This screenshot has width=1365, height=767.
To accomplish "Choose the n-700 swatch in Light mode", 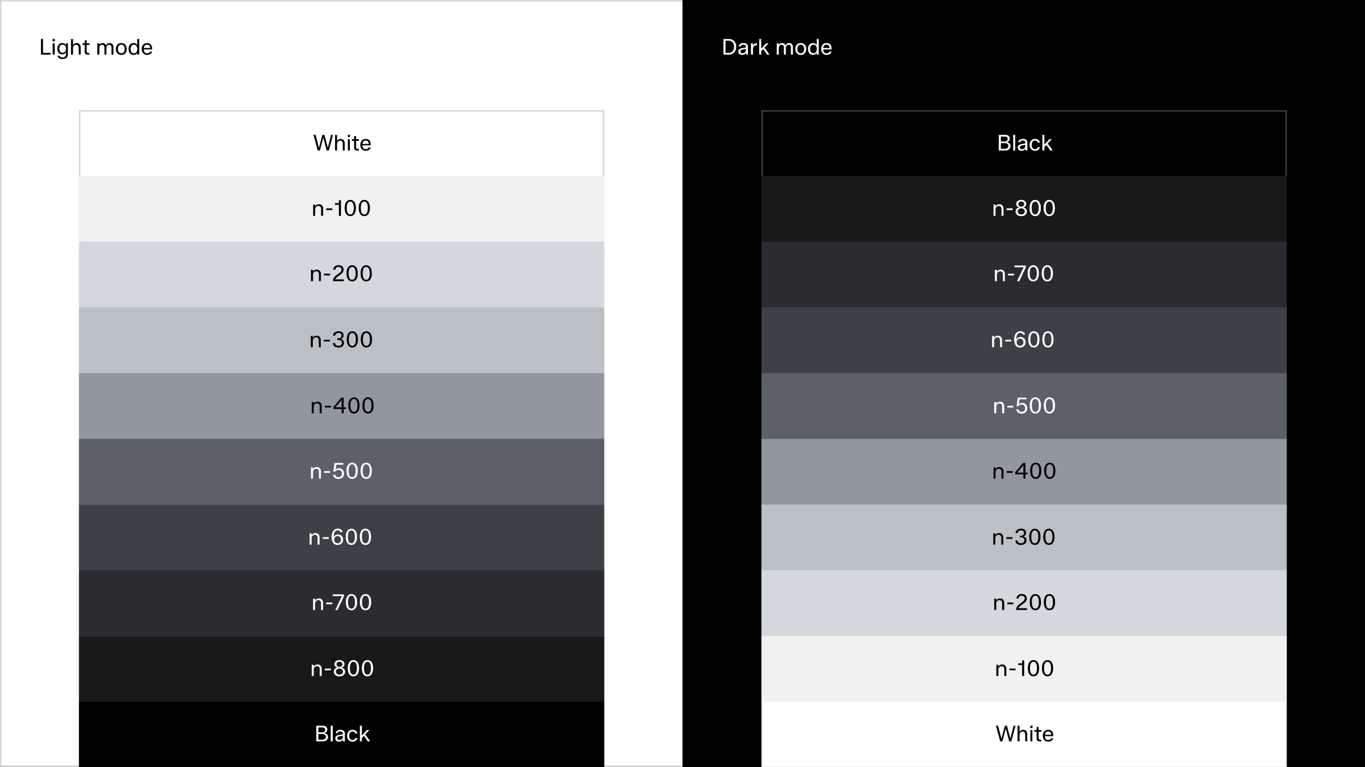I will [x=341, y=603].
